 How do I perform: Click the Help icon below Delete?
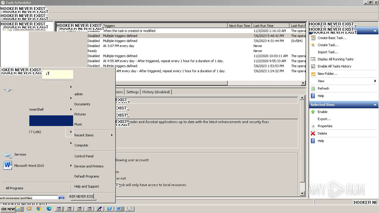[x=313, y=141]
